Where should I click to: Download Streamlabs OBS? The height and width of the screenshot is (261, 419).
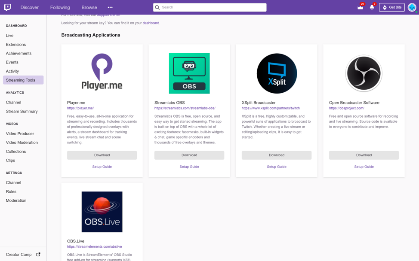[189, 155]
